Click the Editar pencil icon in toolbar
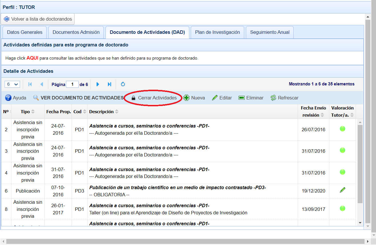376x245 pixels. point(215,98)
